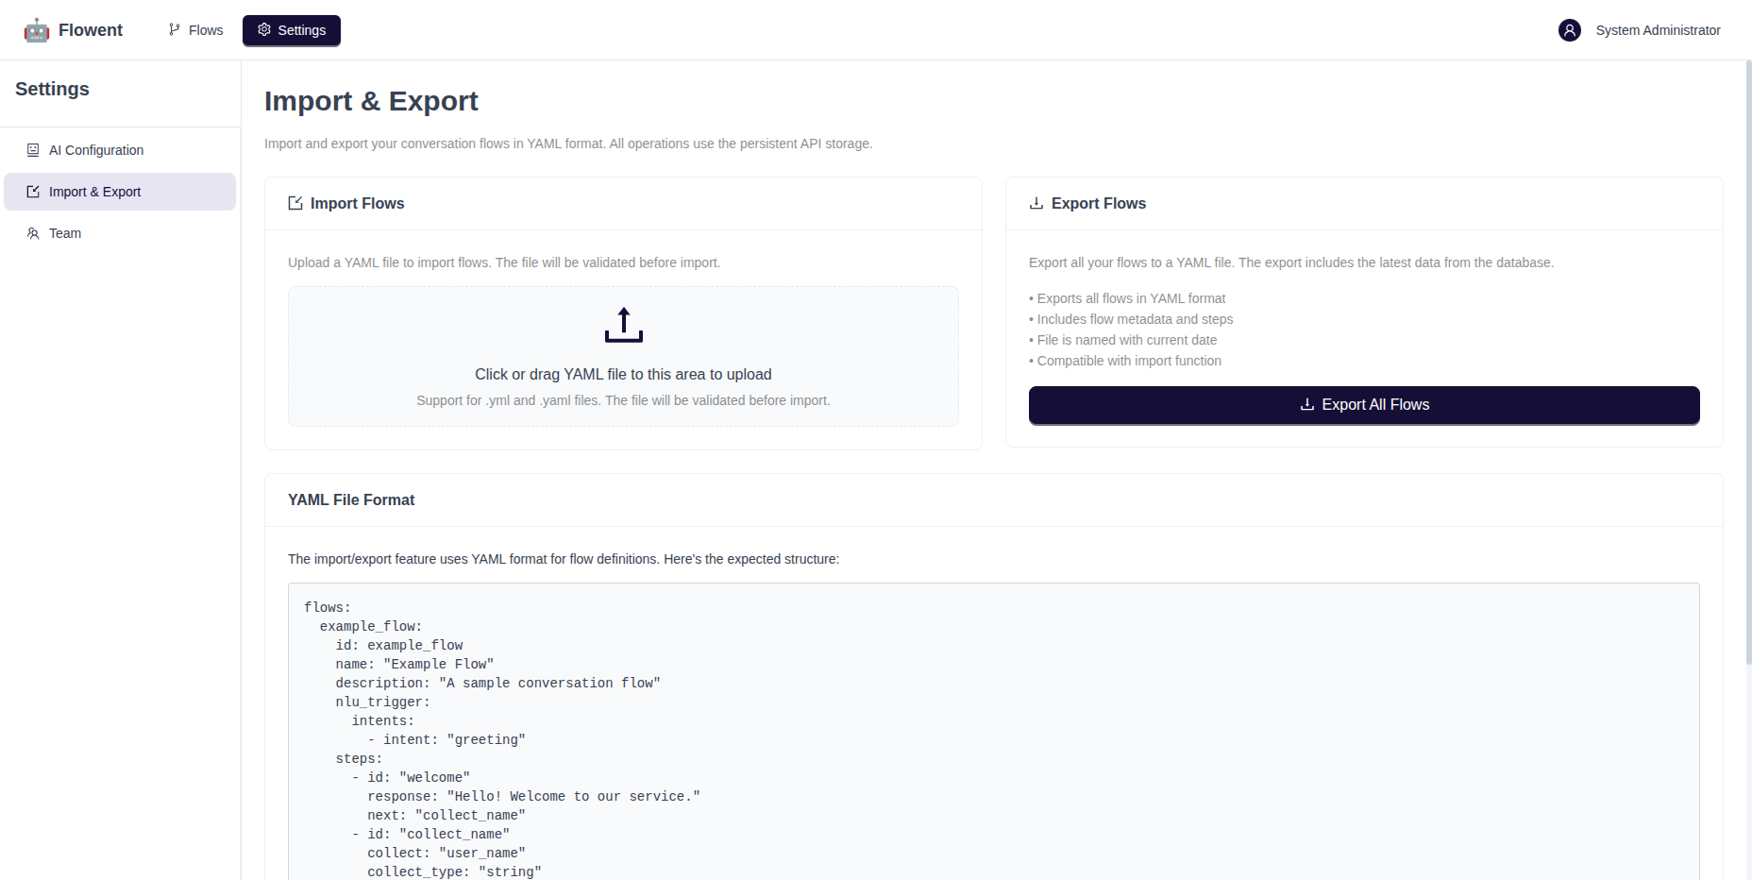Viewport: 1752px width, 880px height.
Task: Open the Flows tab in navigation
Action: [x=196, y=30]
